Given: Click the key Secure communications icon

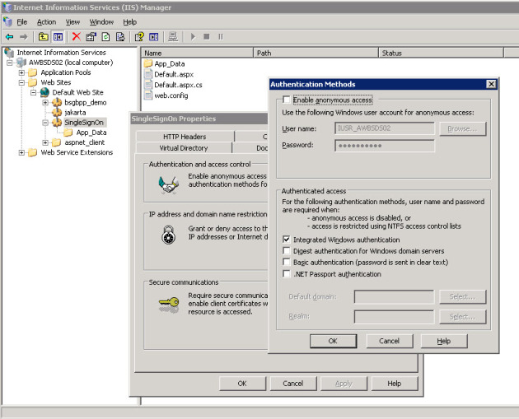Looking at the screenshot, I should point(169,305).
